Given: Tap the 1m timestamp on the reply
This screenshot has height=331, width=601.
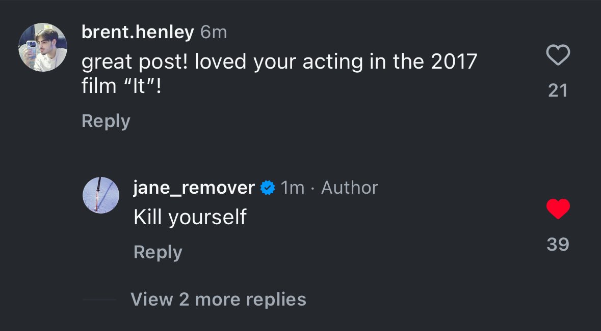Looking at the screenshot, I should 293,188.
